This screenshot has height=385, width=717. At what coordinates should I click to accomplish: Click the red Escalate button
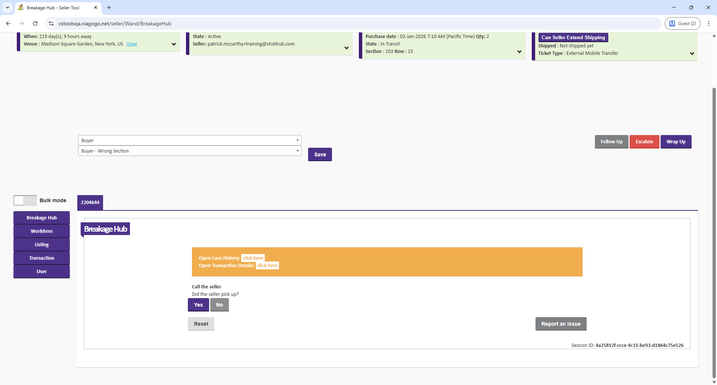click(x=644, y=142)
